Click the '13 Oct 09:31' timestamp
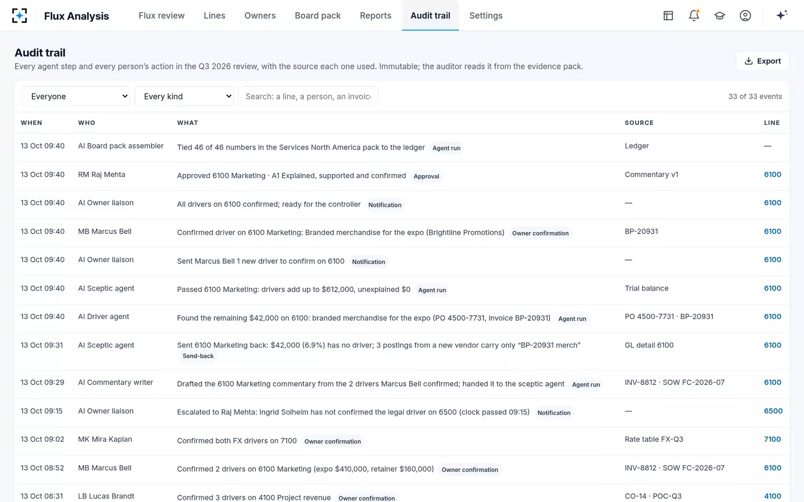 42,345
